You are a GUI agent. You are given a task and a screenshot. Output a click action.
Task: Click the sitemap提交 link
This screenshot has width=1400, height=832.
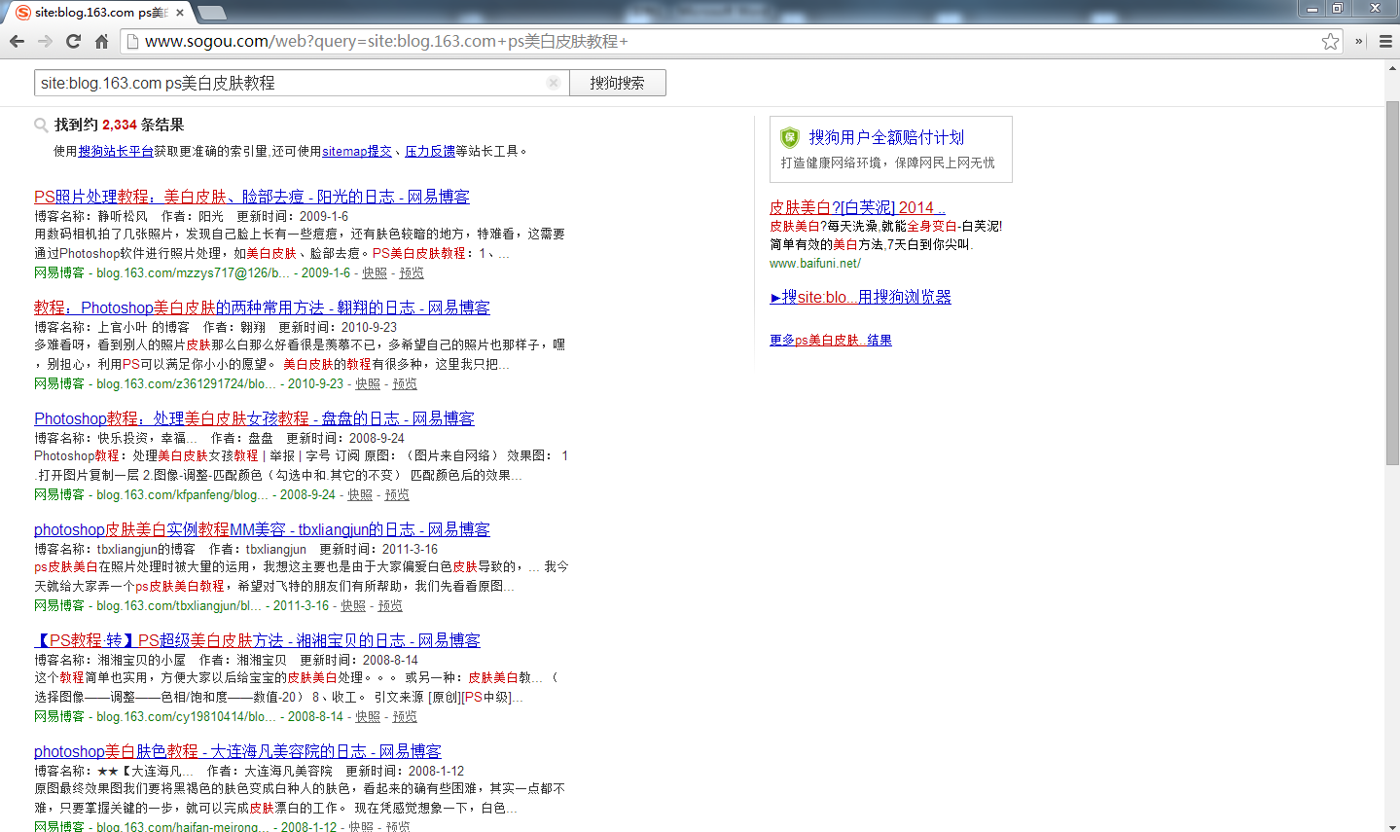click(x=357, y=152)
